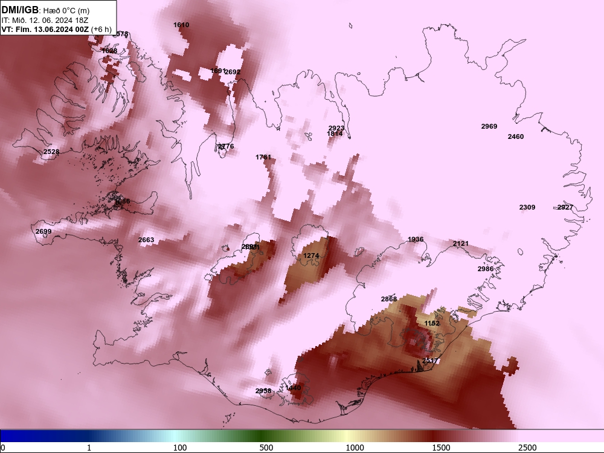
Task: Click the map value 2868
Action: (388, 299)
